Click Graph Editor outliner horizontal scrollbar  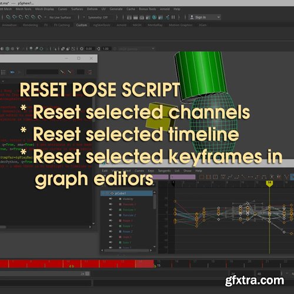coord(126,250)
